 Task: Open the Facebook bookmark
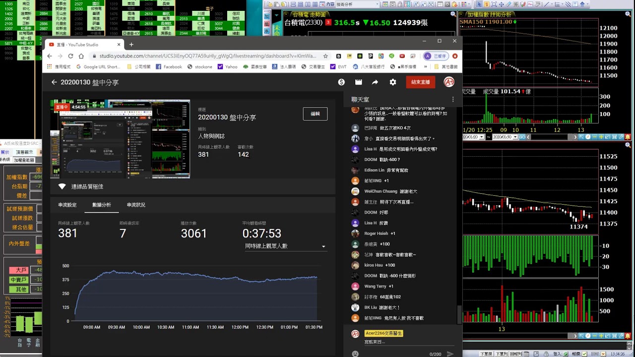pos(169,66)
